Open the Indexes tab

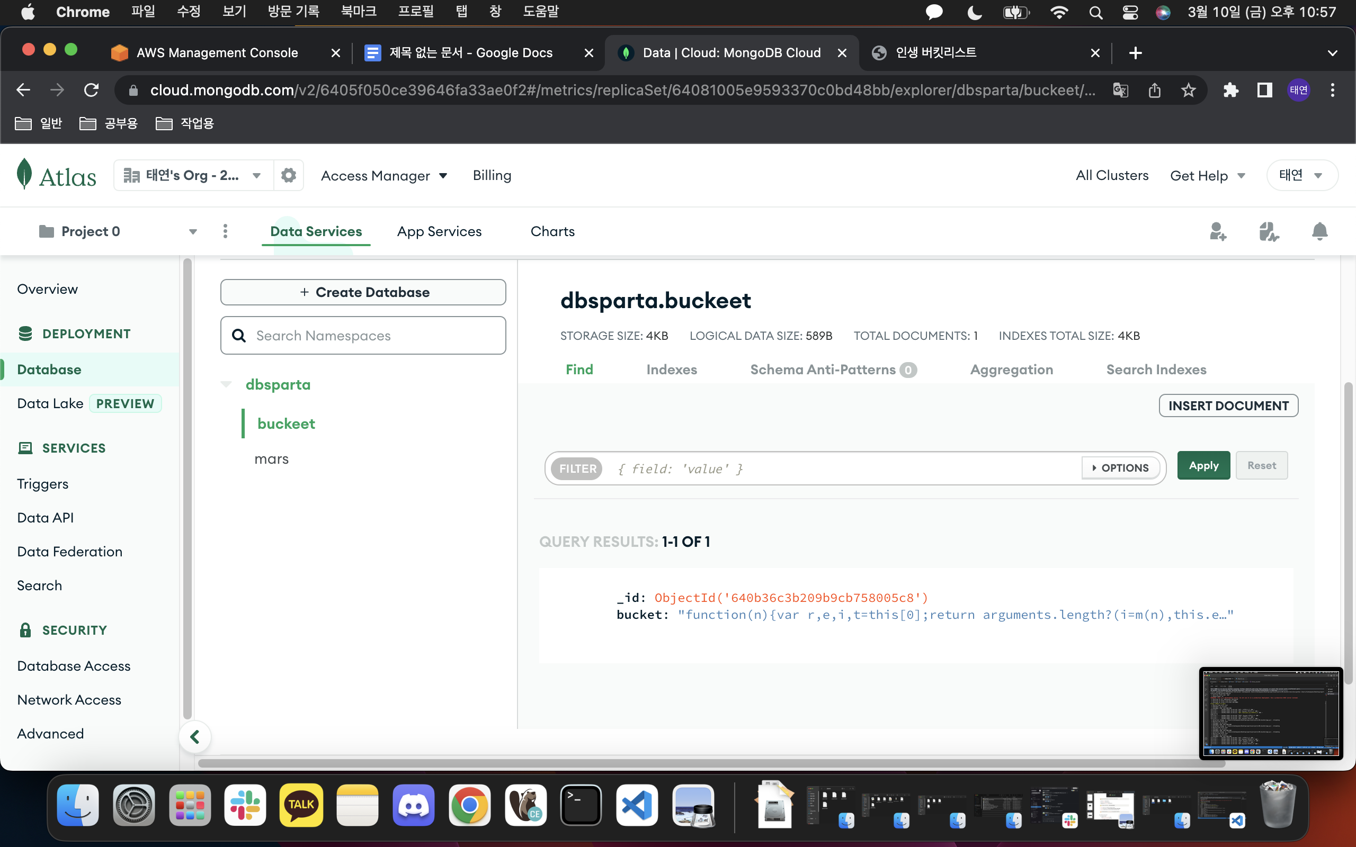[x=671, y=370]
